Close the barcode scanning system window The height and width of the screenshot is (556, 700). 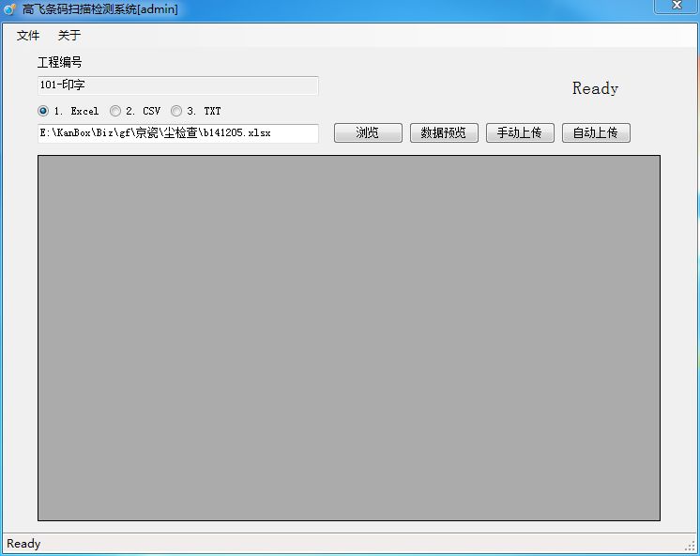676,6
